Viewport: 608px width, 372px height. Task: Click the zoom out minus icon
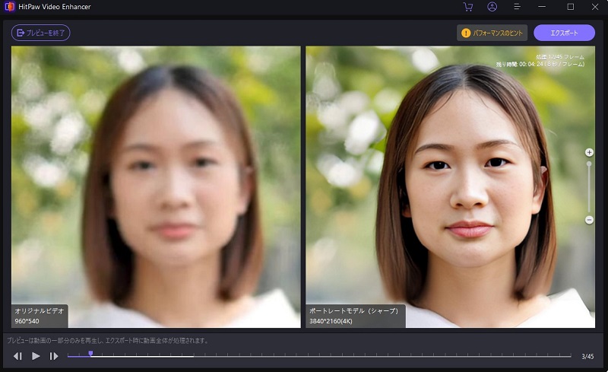coord(589,220)
